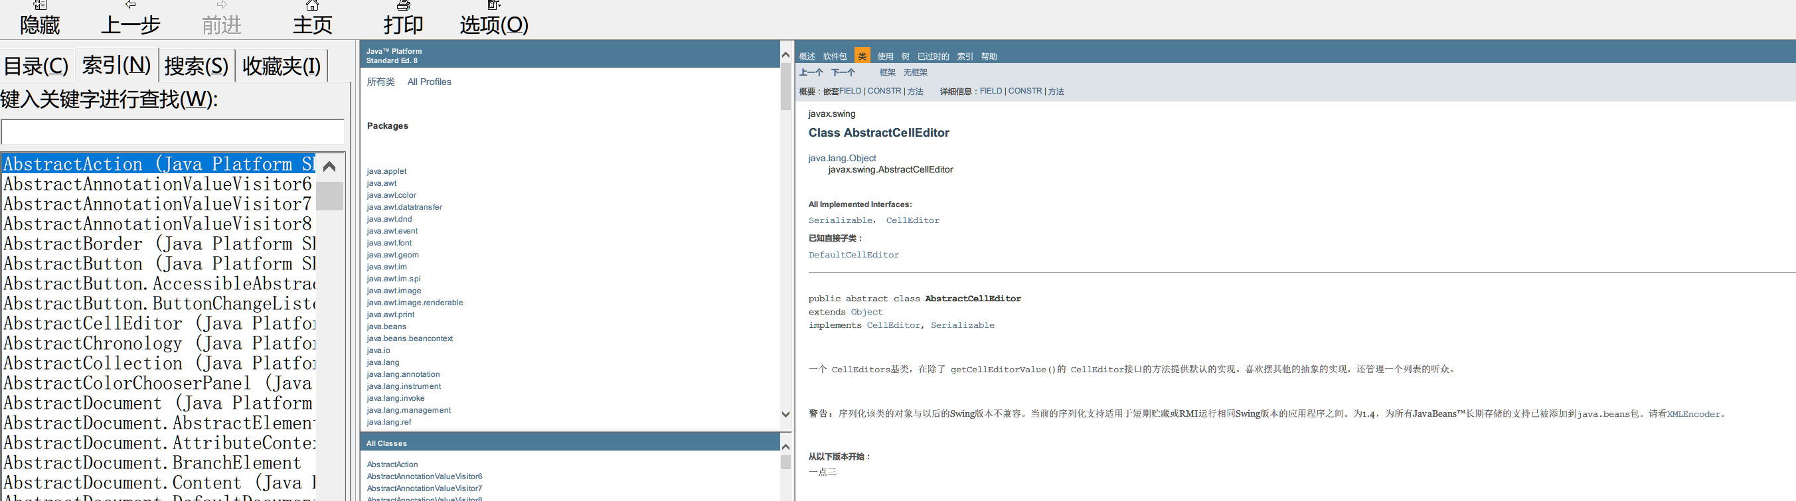
Task: Select AbstractAnnotationValueVisitor8 index entry
Action: click(159, 224)
